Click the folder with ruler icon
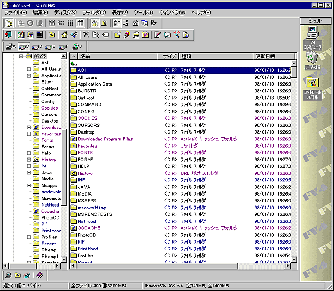 click(x=136, y=34)
